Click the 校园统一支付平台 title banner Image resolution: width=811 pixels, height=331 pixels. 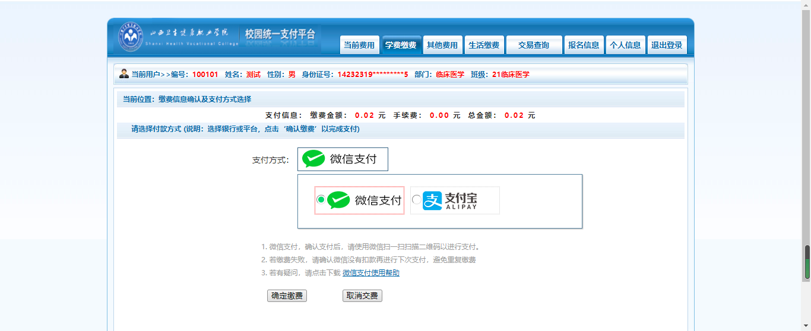click(280, 34)
